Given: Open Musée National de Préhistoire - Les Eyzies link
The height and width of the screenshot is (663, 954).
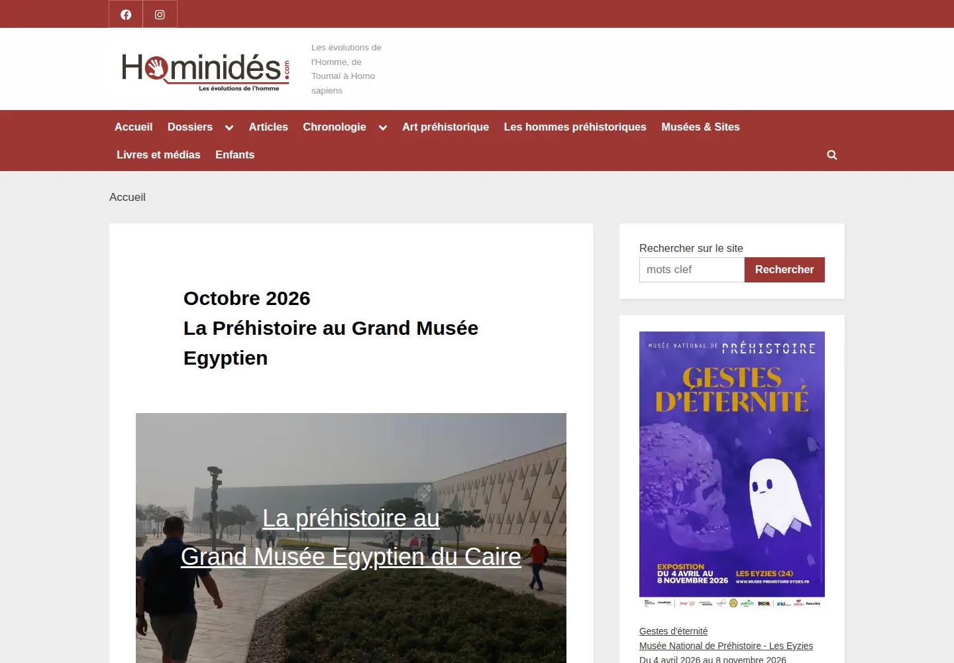Looking at the screenshot, I should 726,646.
